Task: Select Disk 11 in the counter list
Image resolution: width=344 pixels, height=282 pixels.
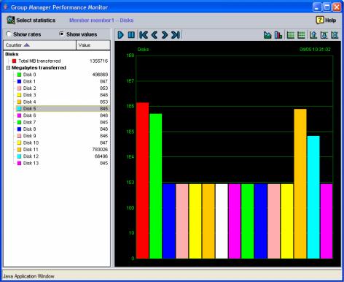Action: (x=63, y=150)
